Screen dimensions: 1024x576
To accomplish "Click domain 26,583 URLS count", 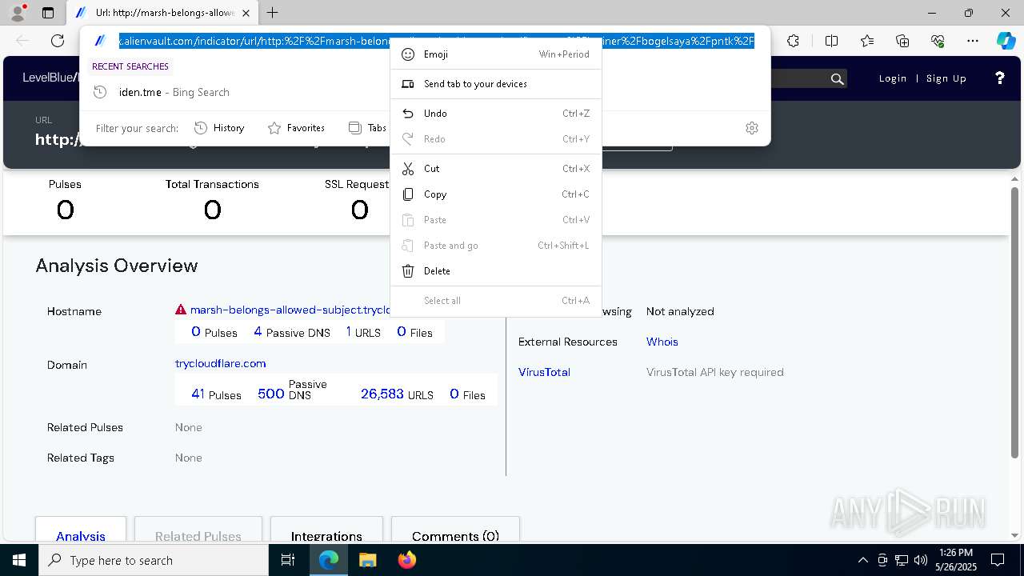I will tap(397, 394).
